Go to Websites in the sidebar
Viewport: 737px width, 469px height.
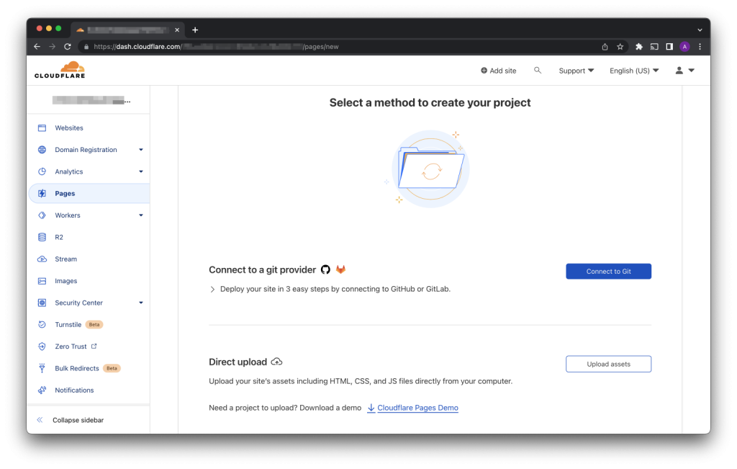69,128
